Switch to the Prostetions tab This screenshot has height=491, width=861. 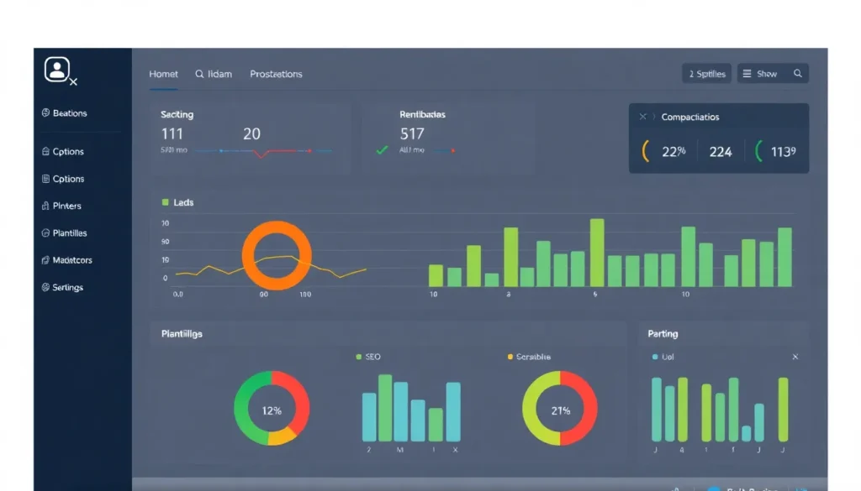point(276,74)
